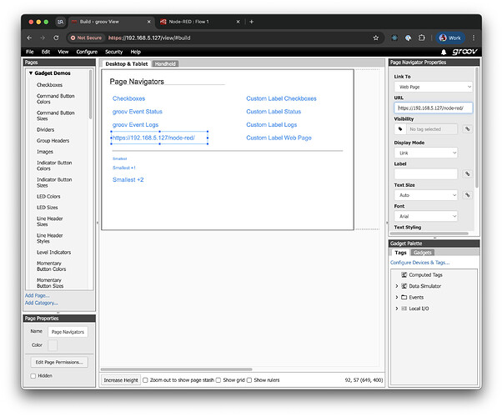Switch to the Gadgets palette tab
This screenshot has width=502, height=417.
coord(423,253)
